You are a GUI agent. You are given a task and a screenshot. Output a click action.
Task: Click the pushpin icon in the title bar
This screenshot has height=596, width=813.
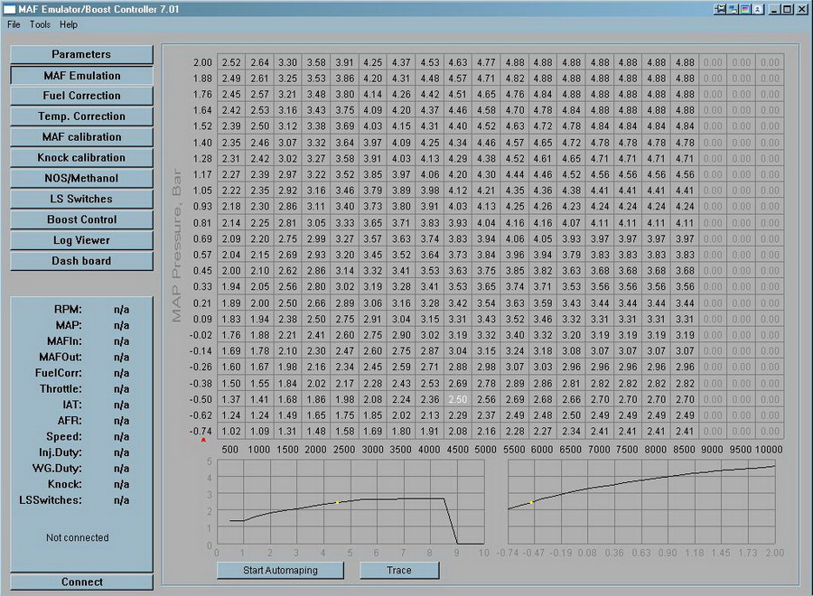pyautogui.click(x=719, y=9)
